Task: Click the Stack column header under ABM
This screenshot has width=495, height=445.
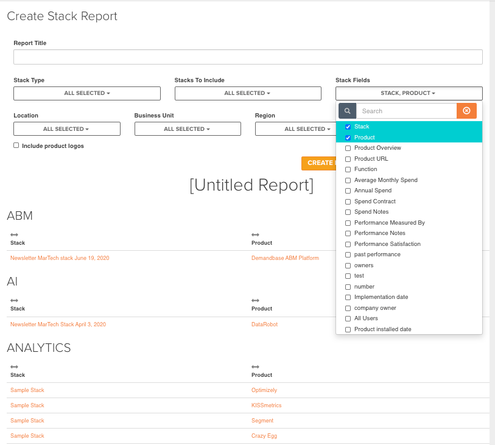Action: pos(18,243)
